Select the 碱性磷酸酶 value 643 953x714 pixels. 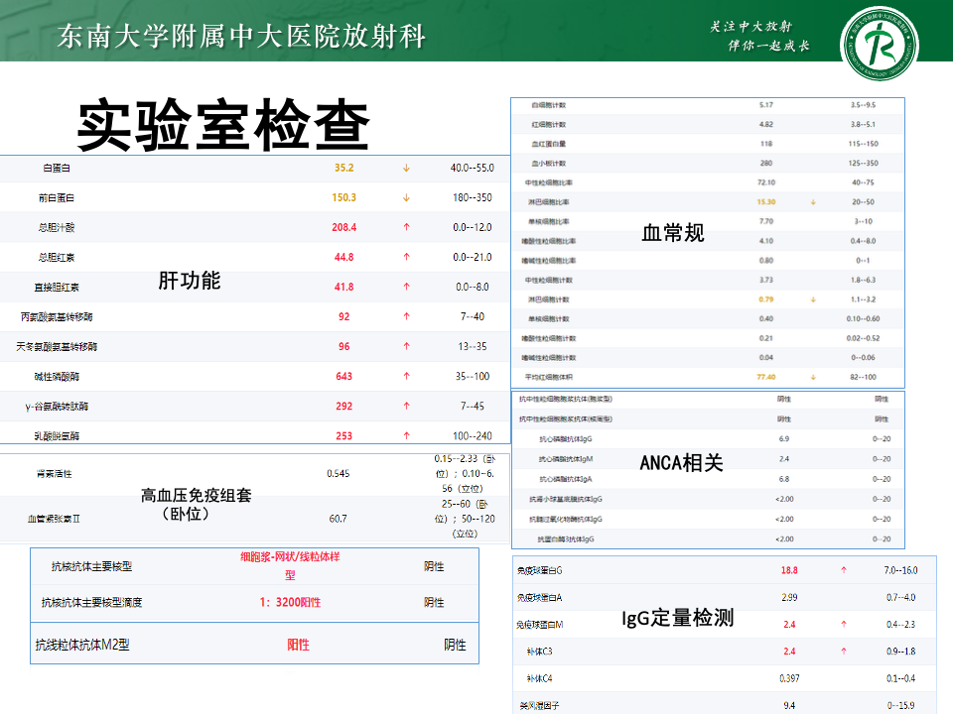[x=344, y=376]
